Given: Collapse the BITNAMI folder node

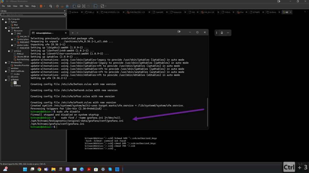Looking at the screenshot, I should click(x=6, y=80).
